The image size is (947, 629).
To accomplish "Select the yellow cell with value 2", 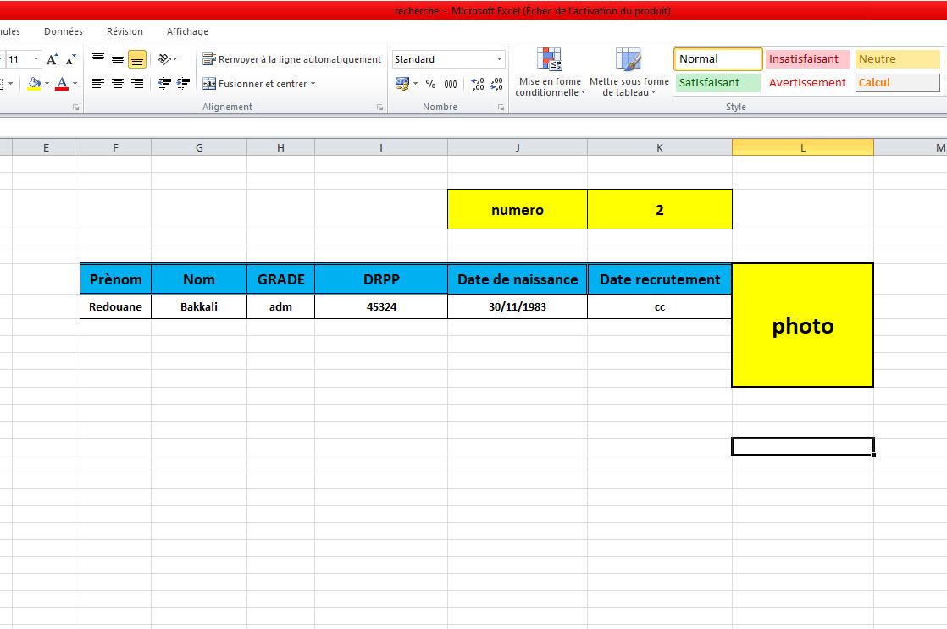I will pyautogui.click(x=660, y=209).
